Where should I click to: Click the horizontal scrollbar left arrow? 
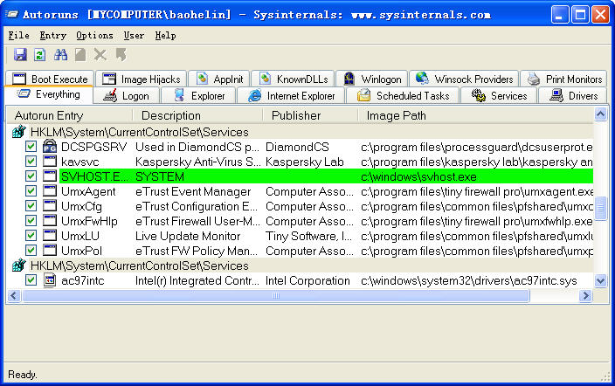click(x=14, y=295)
